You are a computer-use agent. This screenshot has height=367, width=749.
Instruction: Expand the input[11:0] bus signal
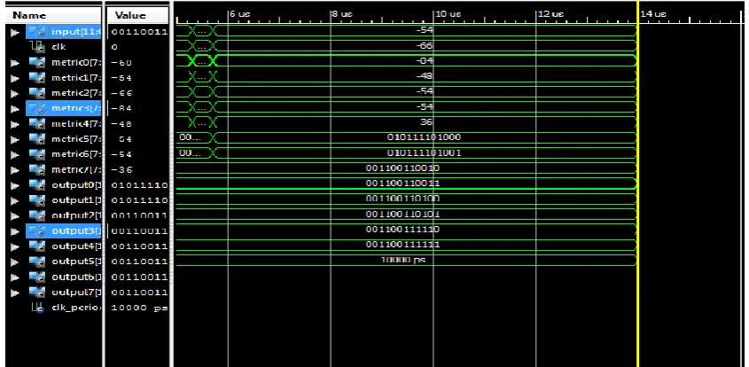point(15,33)
